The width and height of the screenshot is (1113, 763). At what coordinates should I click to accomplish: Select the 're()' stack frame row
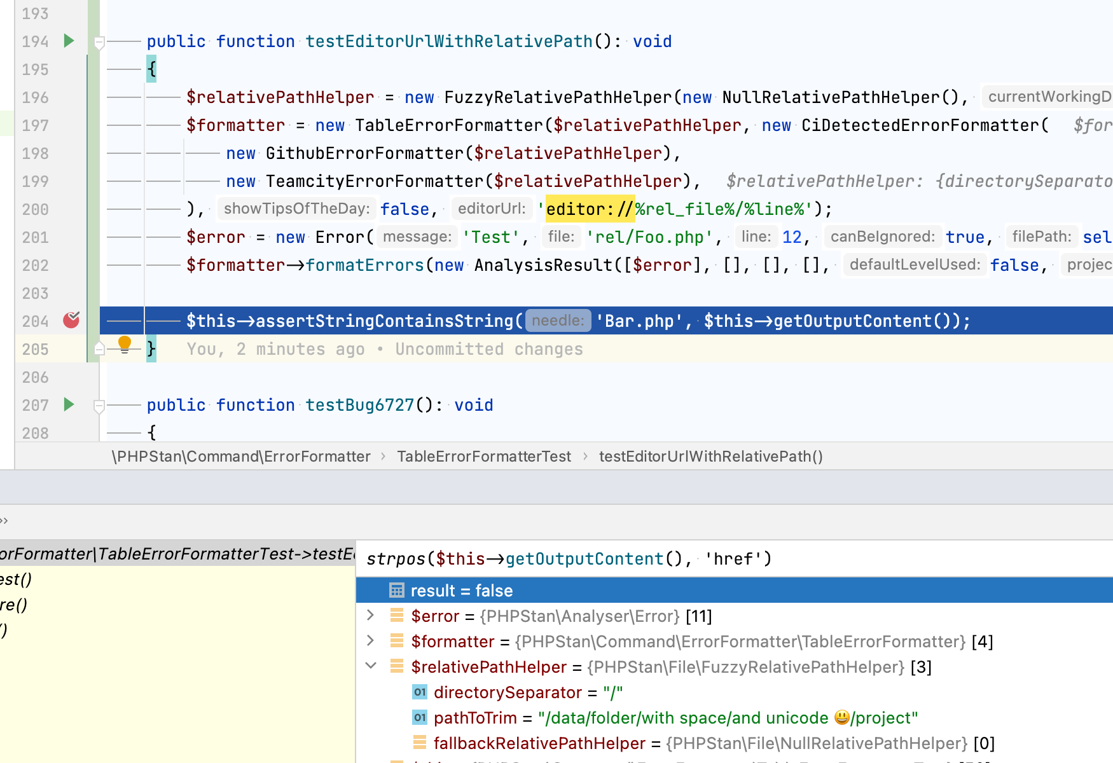(x=177, y=605)
